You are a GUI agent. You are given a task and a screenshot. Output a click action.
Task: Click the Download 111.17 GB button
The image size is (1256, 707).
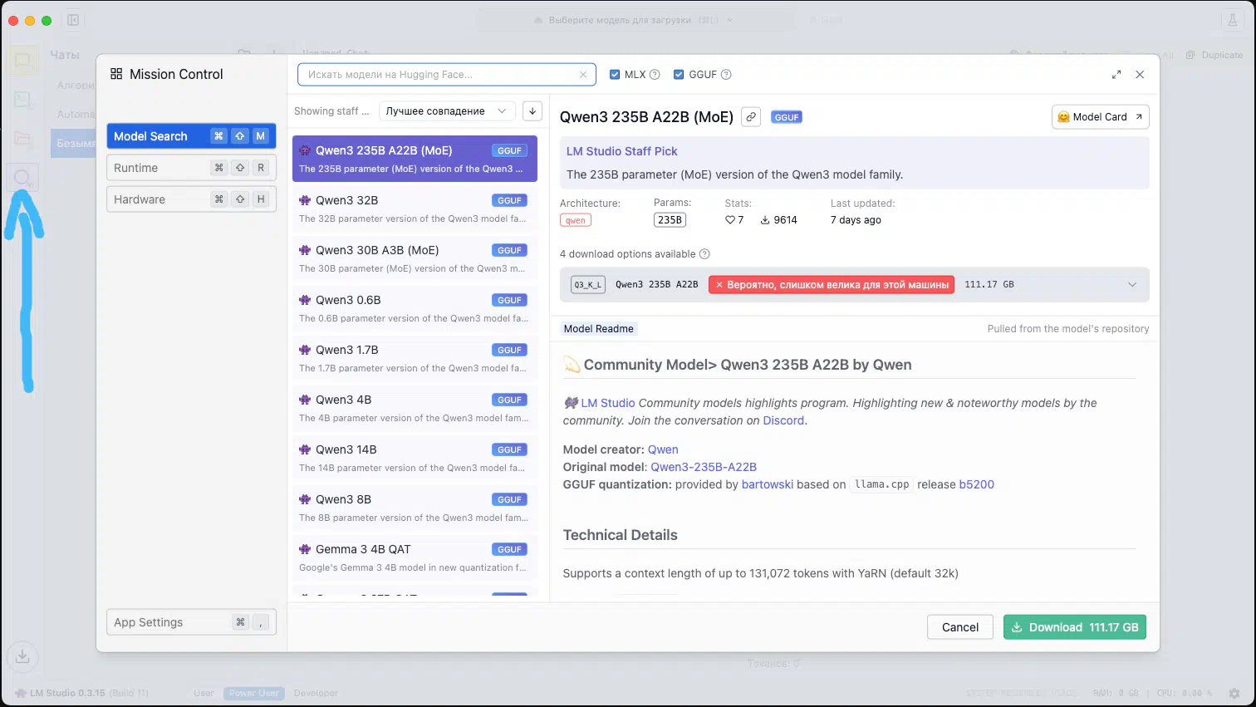tap(1075, 627)
